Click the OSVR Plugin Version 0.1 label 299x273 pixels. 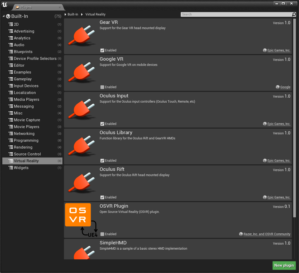281,207
